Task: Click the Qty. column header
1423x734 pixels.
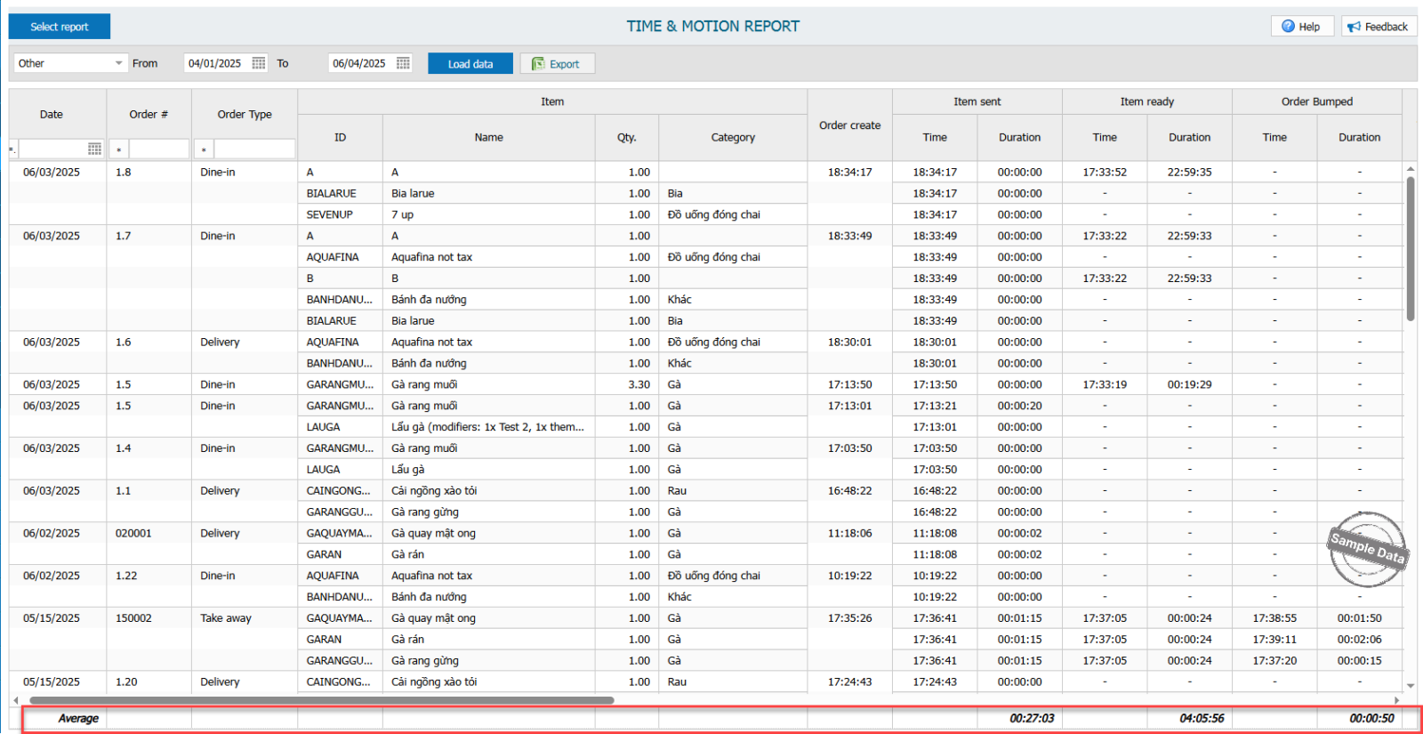Action: (627, 137)
